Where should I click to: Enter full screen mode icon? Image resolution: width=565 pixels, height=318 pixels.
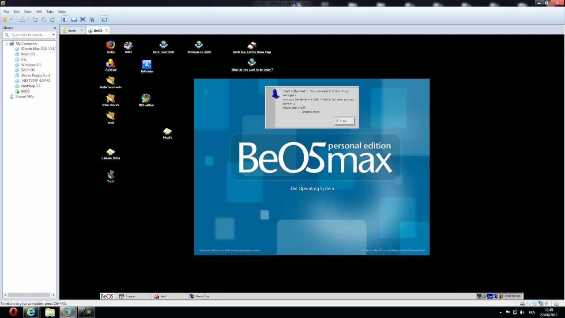click(x=83, y=19)
